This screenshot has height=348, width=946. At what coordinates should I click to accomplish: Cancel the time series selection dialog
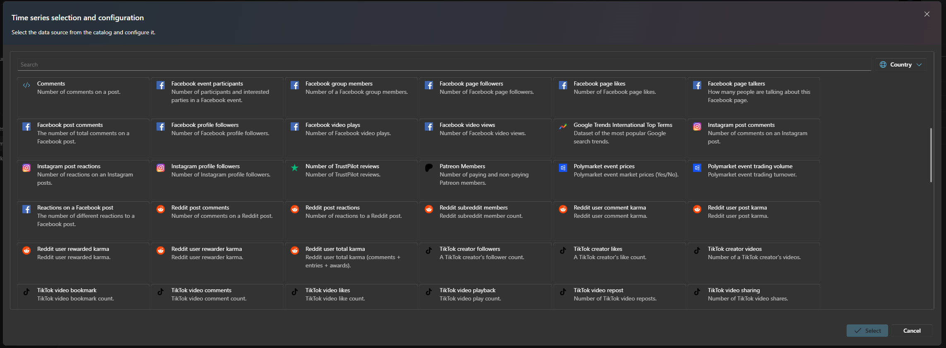pyautogui.click(x=912, y=331)
